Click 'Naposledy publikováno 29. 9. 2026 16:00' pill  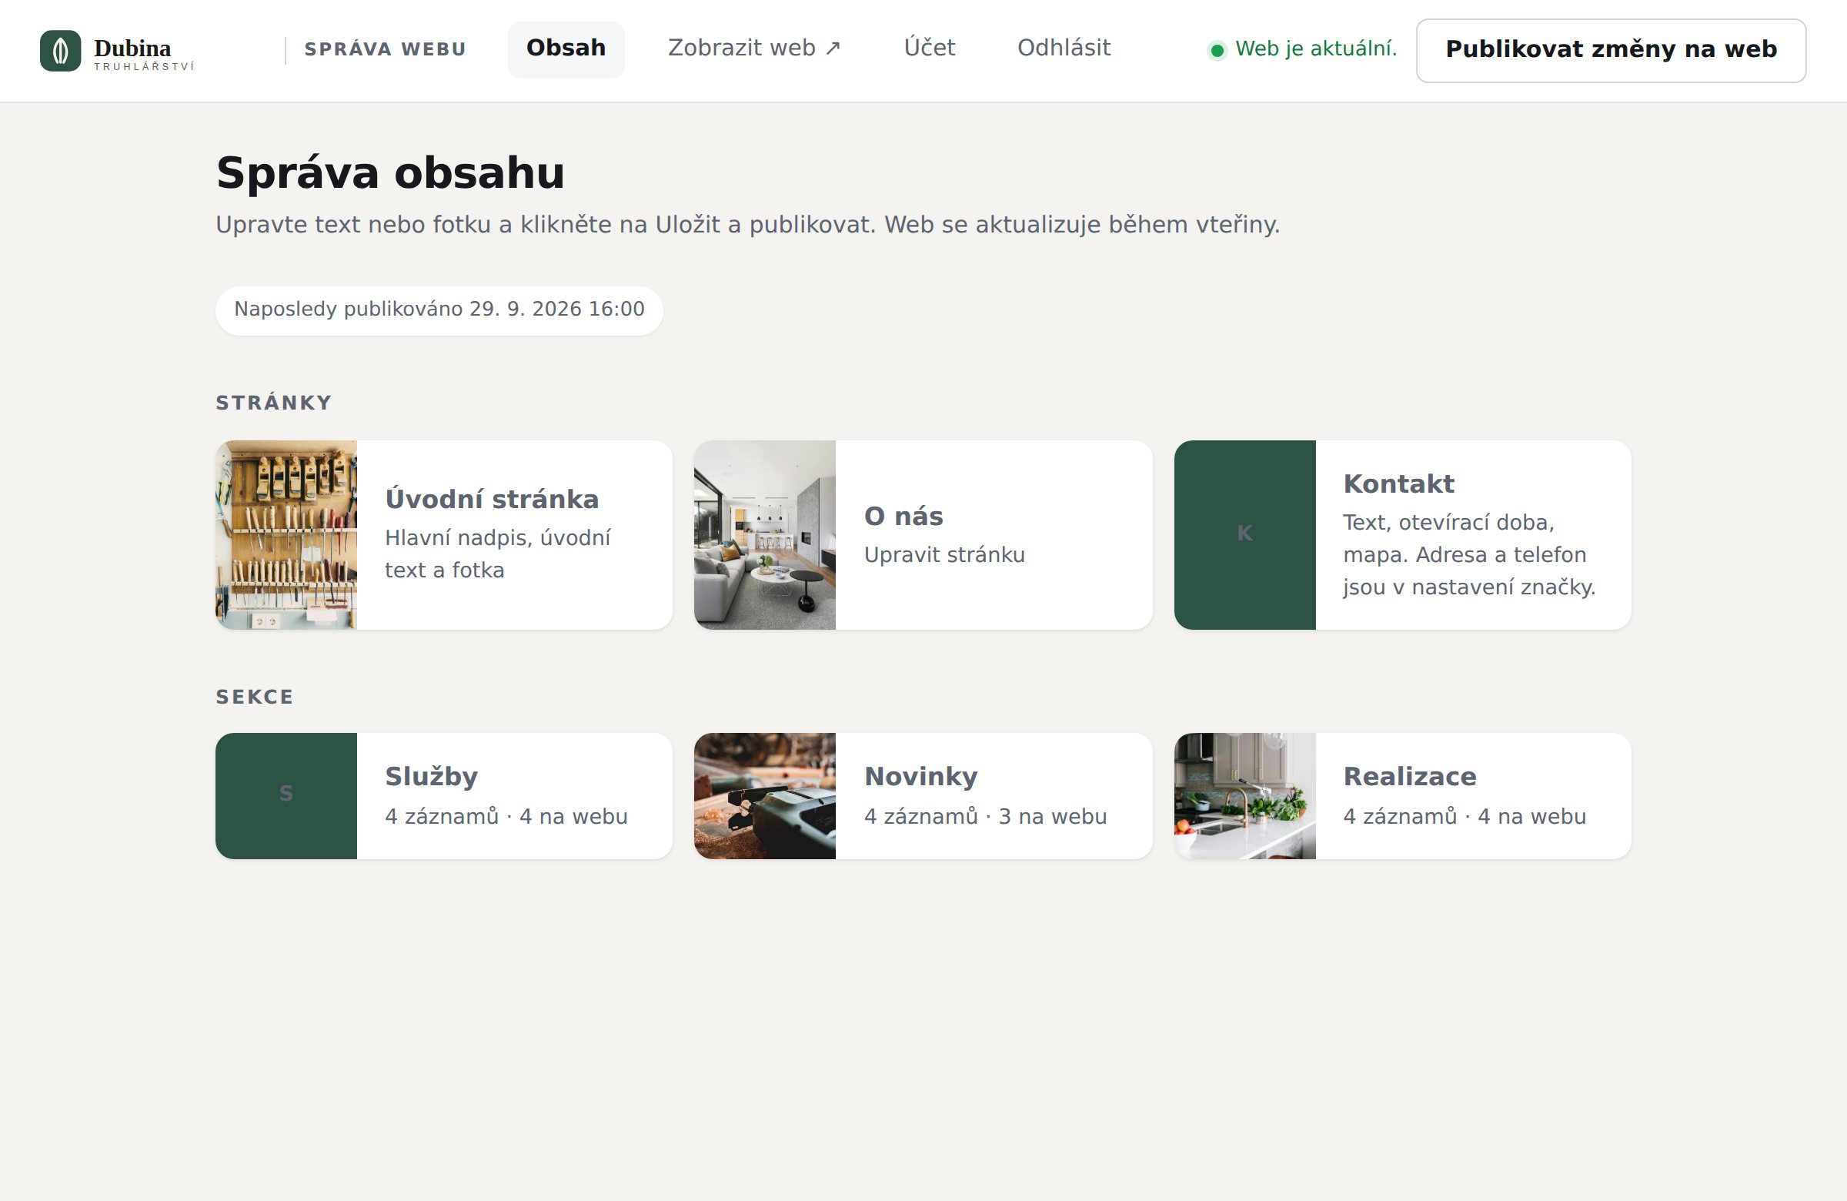click(439, 309)
